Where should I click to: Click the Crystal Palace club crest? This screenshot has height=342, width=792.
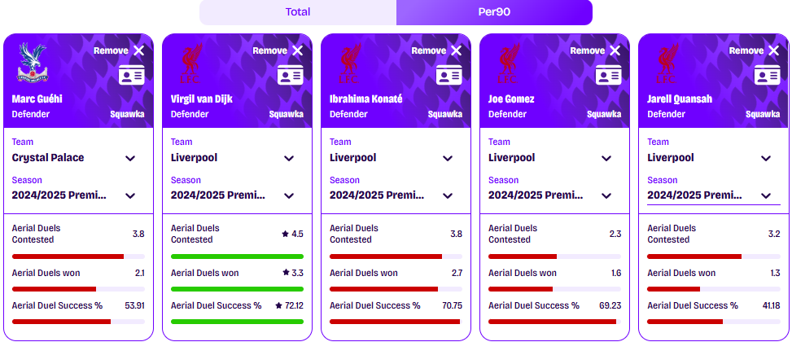coord(33,63)
